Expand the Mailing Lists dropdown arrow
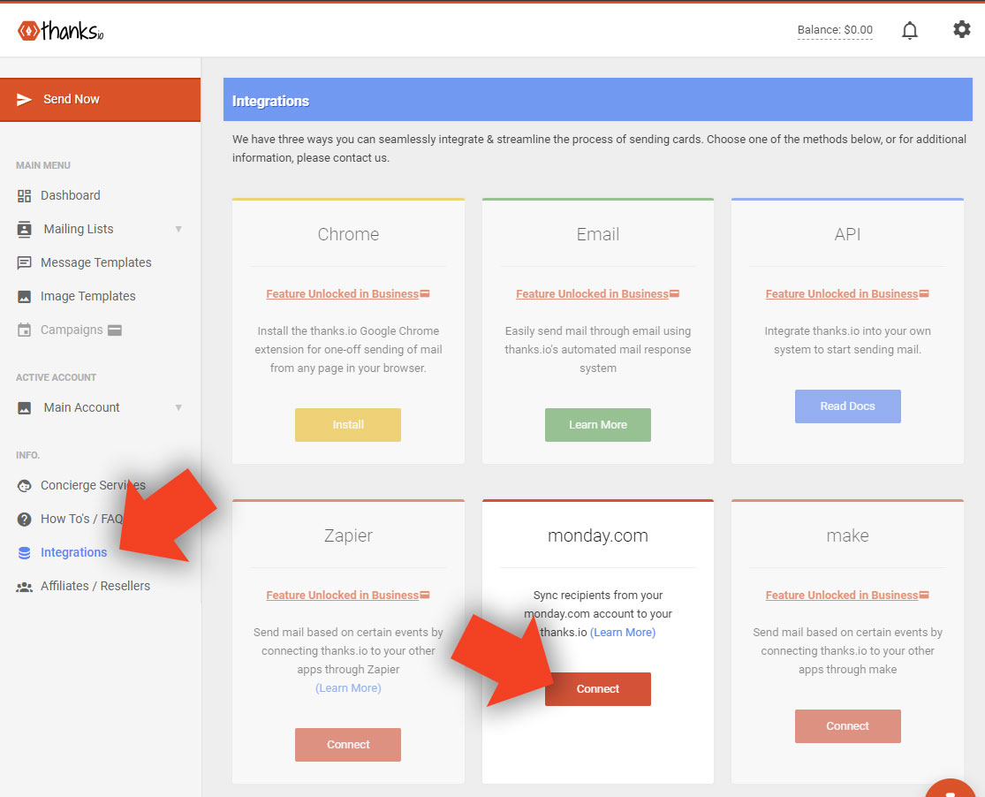The width and height of the screenshot is (985, 797). pyautogui.click(x=178, y=230)
